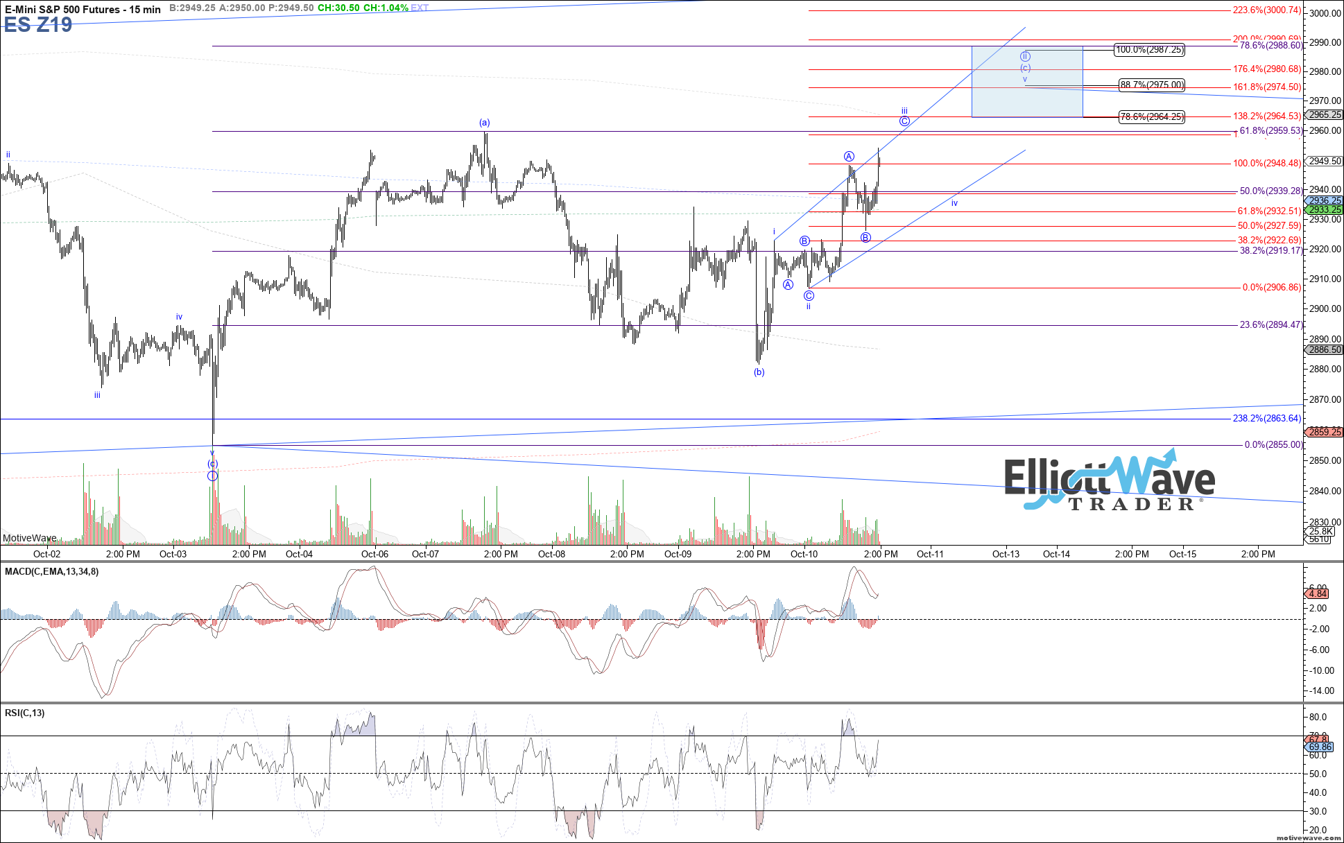This screenshot has height=843, width=1344.
Task: Click the 2949.50 current price tag
Action: click(x=1325, y=161)
